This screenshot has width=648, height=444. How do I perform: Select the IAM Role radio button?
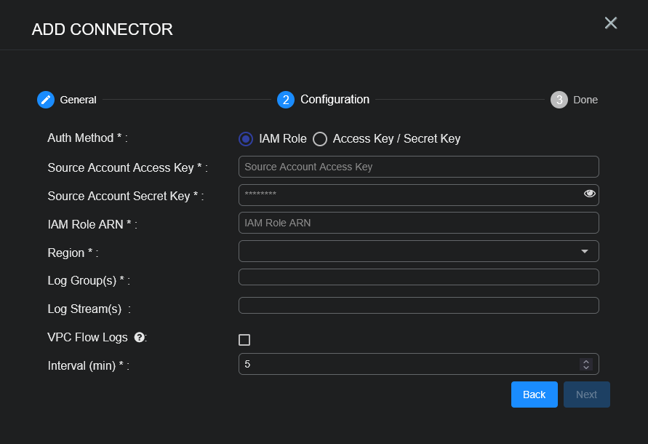[x=247, y=139]
